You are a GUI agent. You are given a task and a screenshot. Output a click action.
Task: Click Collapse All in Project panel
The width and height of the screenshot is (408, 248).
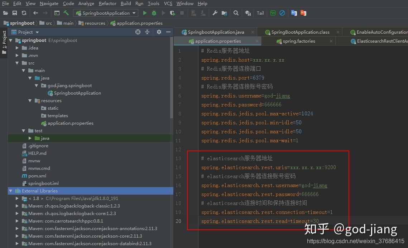click(147, 32)
